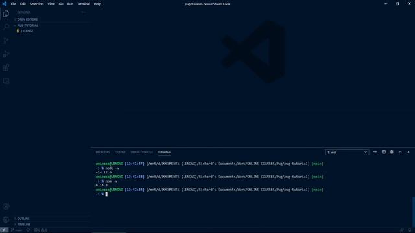
Task: Click the feedback icon in status bar
Action: click(402, 230)
